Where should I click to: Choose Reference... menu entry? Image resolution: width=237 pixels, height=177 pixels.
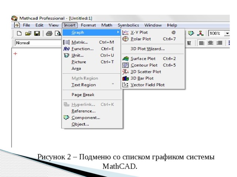pos(92,111)
